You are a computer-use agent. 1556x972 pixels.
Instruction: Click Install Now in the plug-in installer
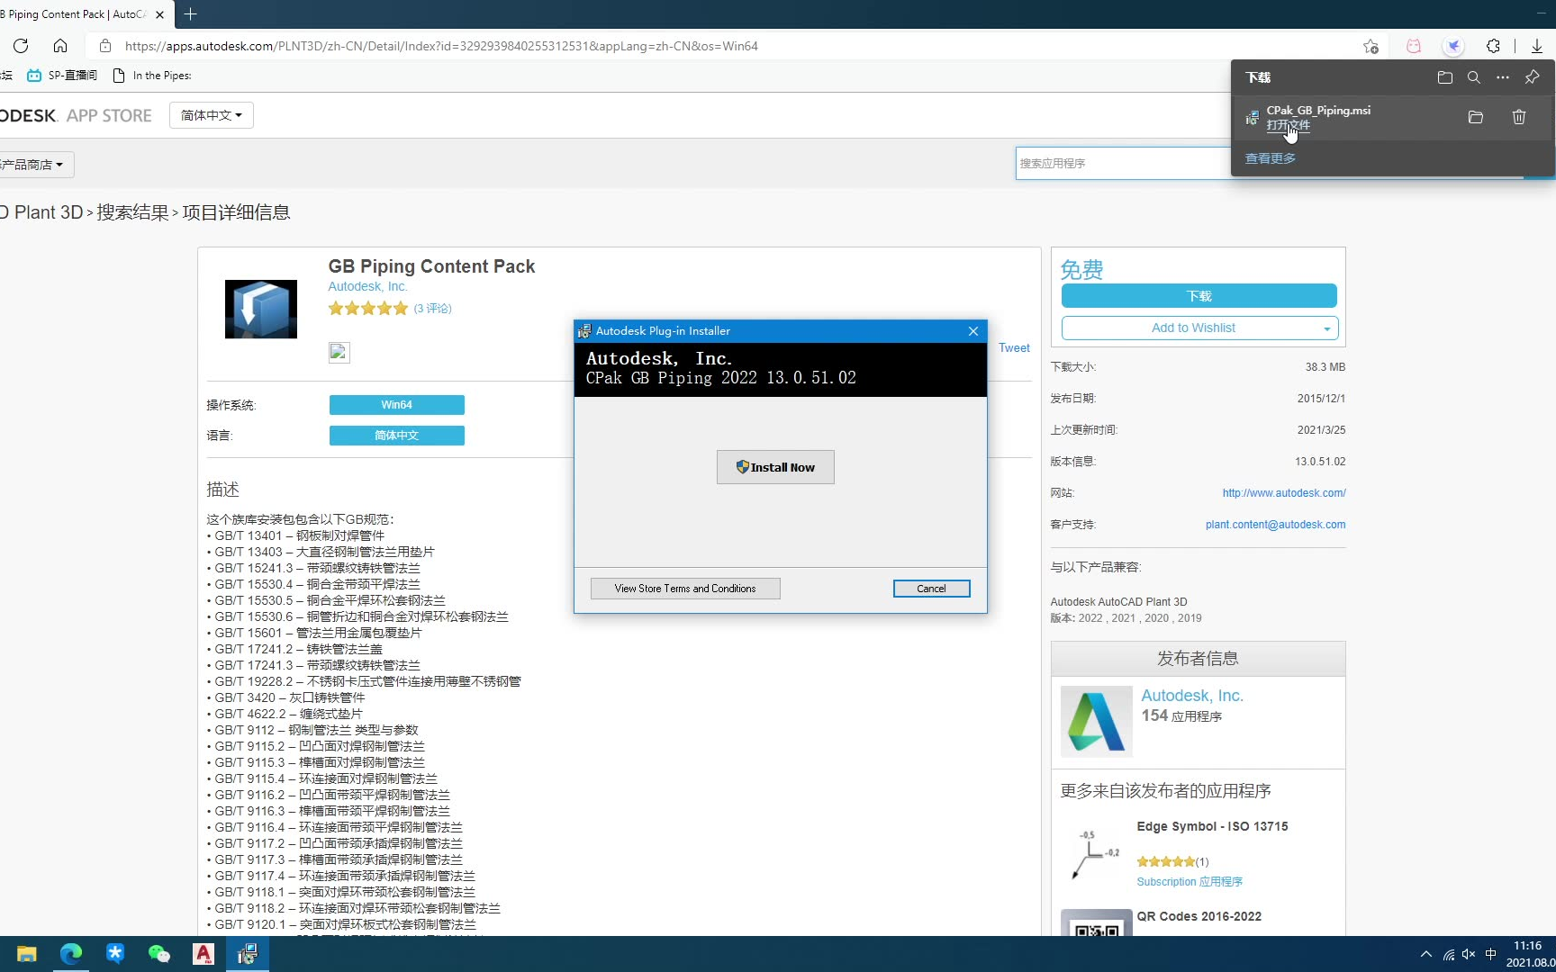[775, 467]
